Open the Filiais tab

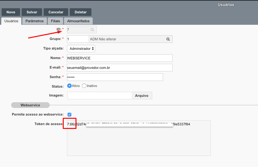point(55,21)
